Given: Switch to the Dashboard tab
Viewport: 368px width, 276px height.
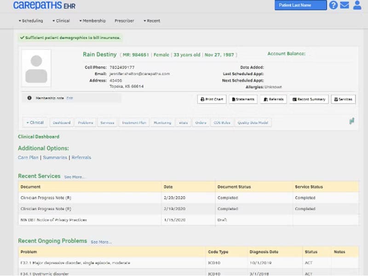Looking at the screenshot, I should coord(62,122).
